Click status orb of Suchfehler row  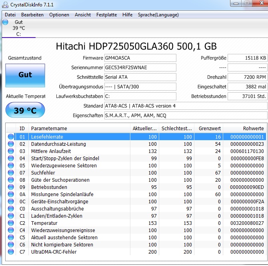(x=11, y=173)
